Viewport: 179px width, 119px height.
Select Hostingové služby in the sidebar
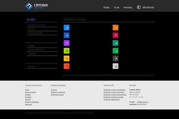[x=36, y=33]
